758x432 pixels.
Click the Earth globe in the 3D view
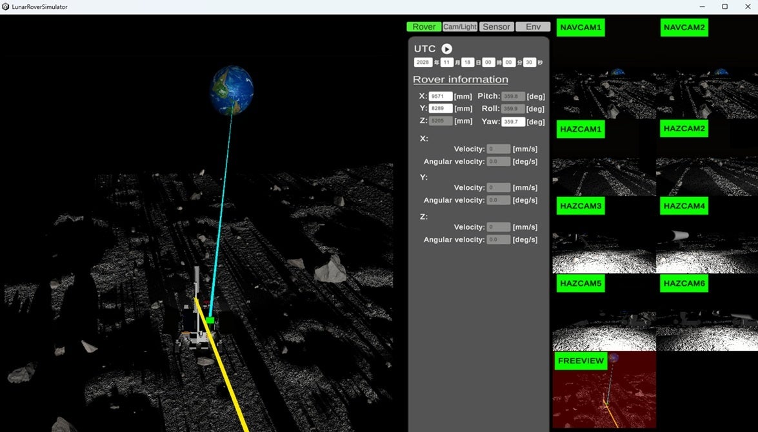tap(232, 89)
